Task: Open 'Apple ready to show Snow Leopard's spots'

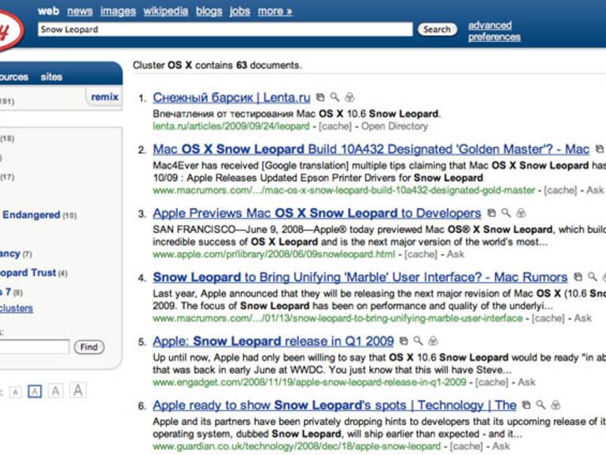Action: coord(334,405)
